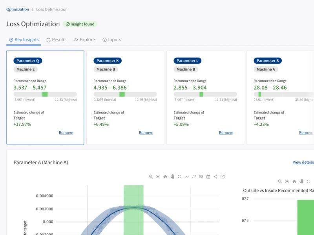Switch to the Results tab
Screen dimensions: 314x235
(57, 40)
